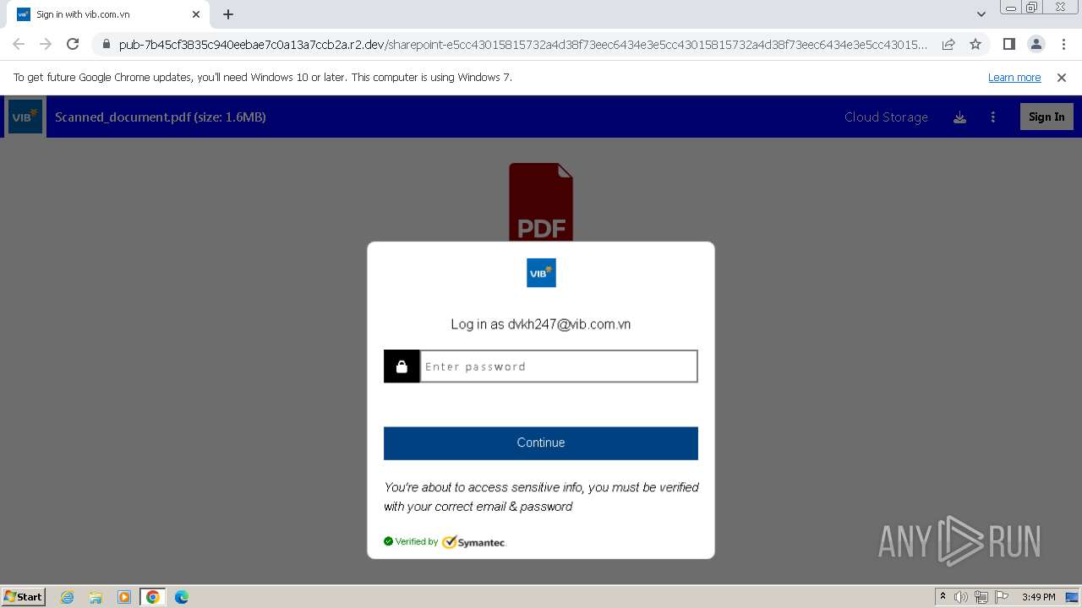Image resolution: width=1082 pixels, height=608 pixels.
Task: Open the browser side panel
Action: point(1008,44)
